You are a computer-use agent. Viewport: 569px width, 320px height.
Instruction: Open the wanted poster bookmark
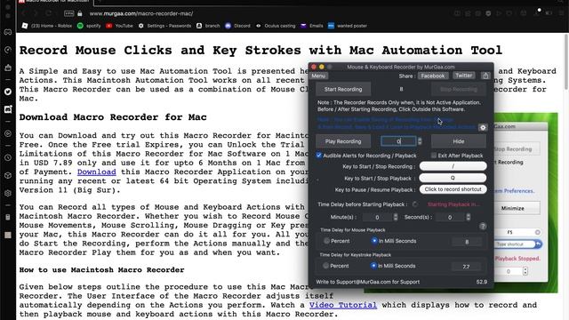point(348,26)
